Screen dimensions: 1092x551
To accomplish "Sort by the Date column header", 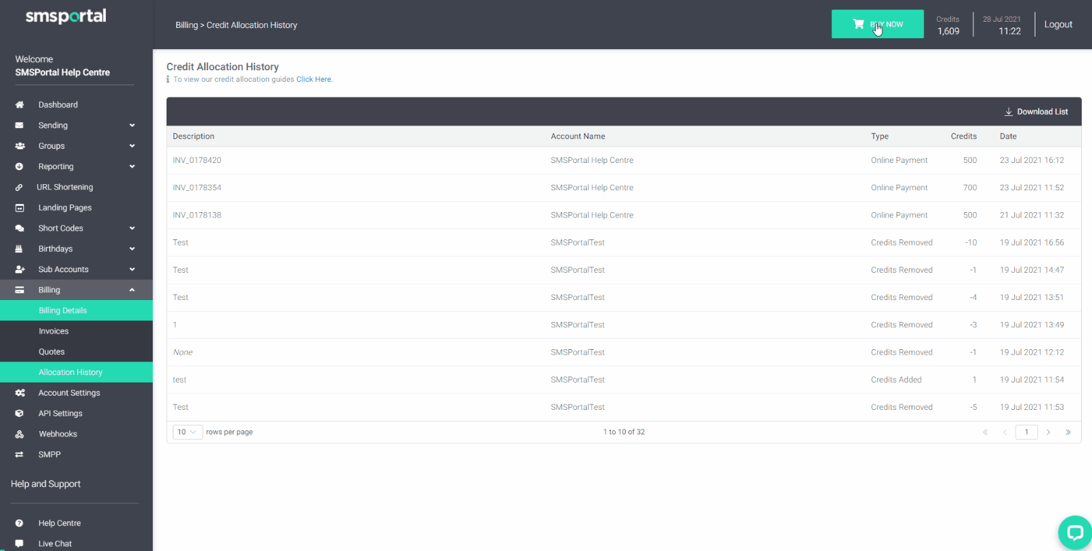I will coord(1008,136).
